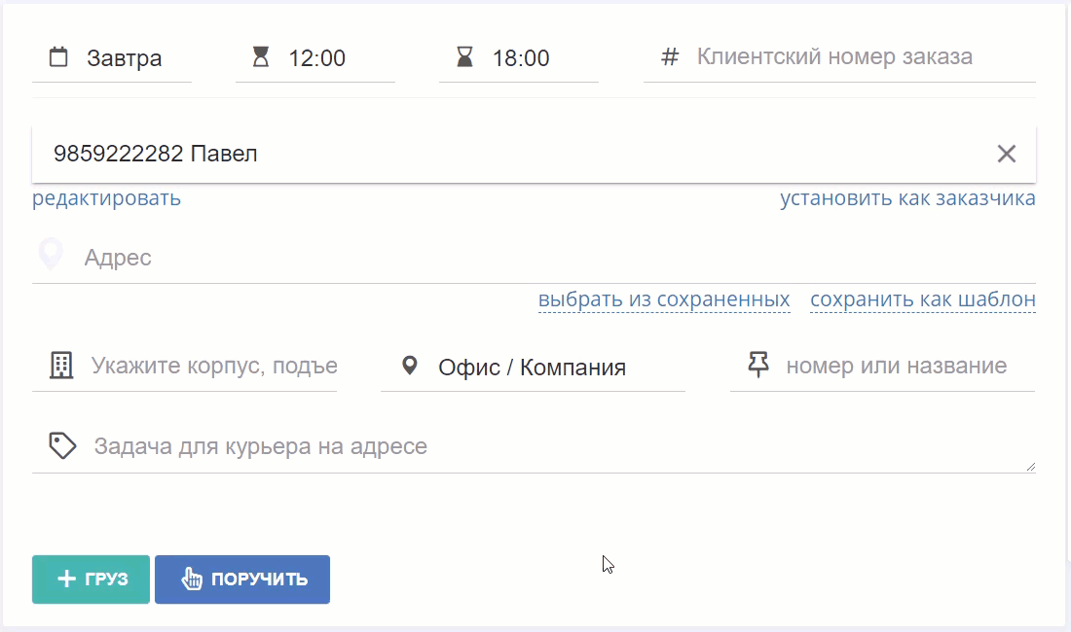Click the hourglass icon beside 12:00
The height and width of the screenshot is (632, 1071).
point(260,56)
